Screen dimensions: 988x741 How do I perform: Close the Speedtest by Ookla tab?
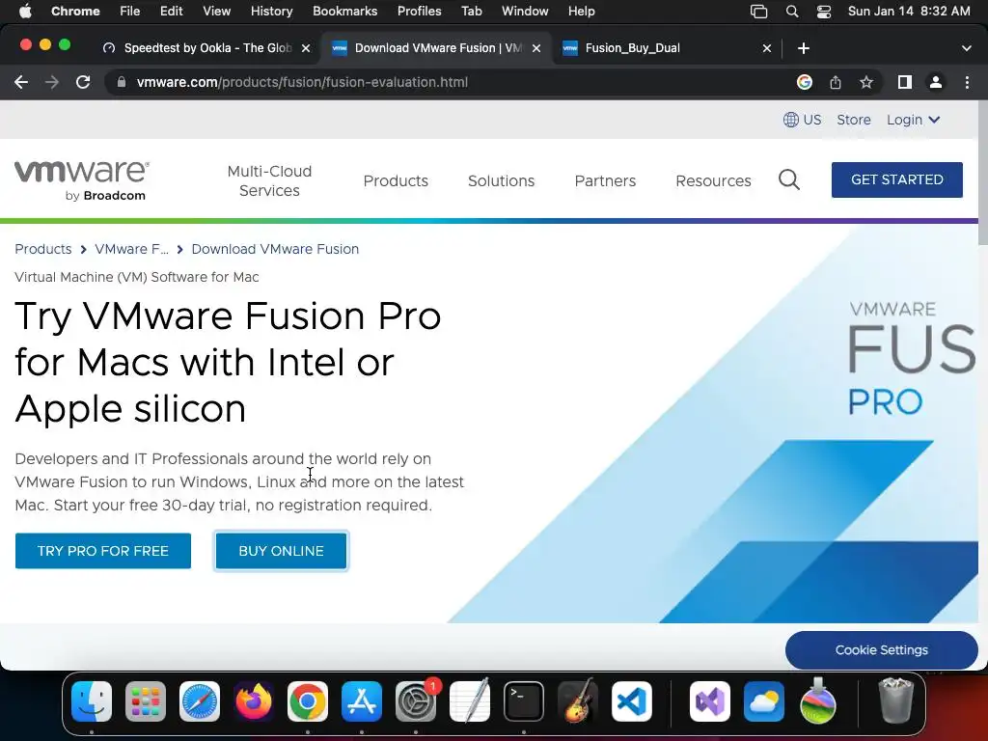click(x=306, y=48)
